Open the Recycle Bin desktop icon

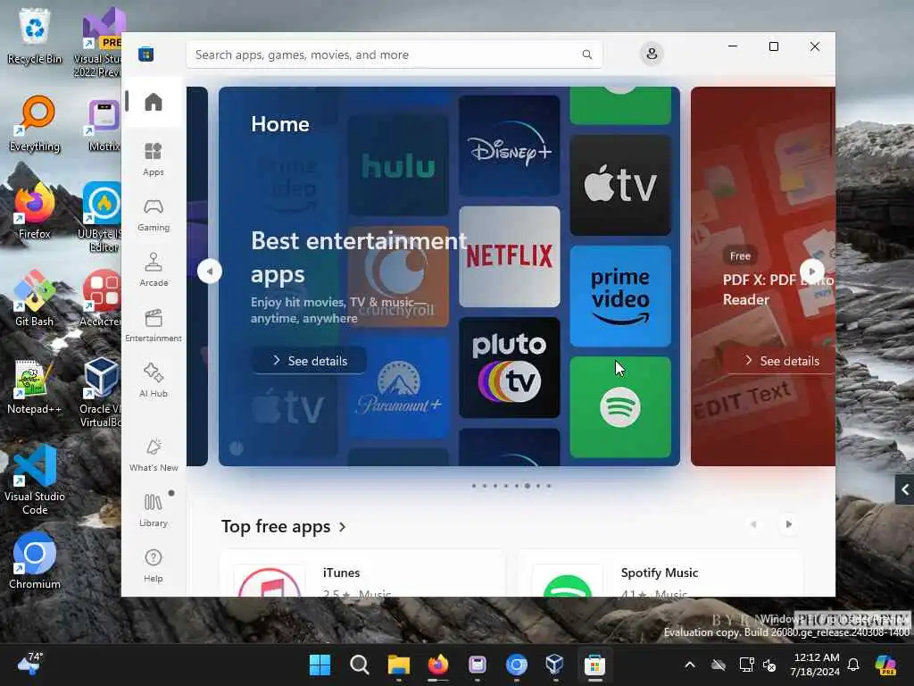(x=35, y=36)
